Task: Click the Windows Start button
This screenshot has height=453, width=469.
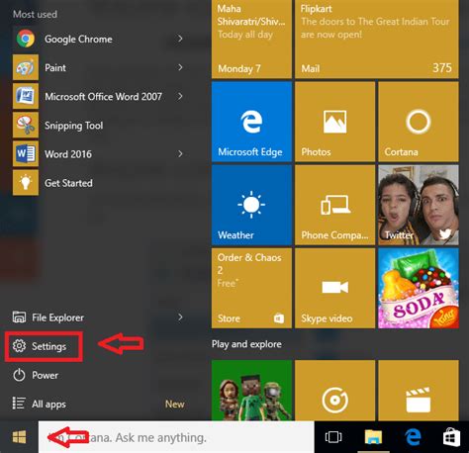Action: 19,437
